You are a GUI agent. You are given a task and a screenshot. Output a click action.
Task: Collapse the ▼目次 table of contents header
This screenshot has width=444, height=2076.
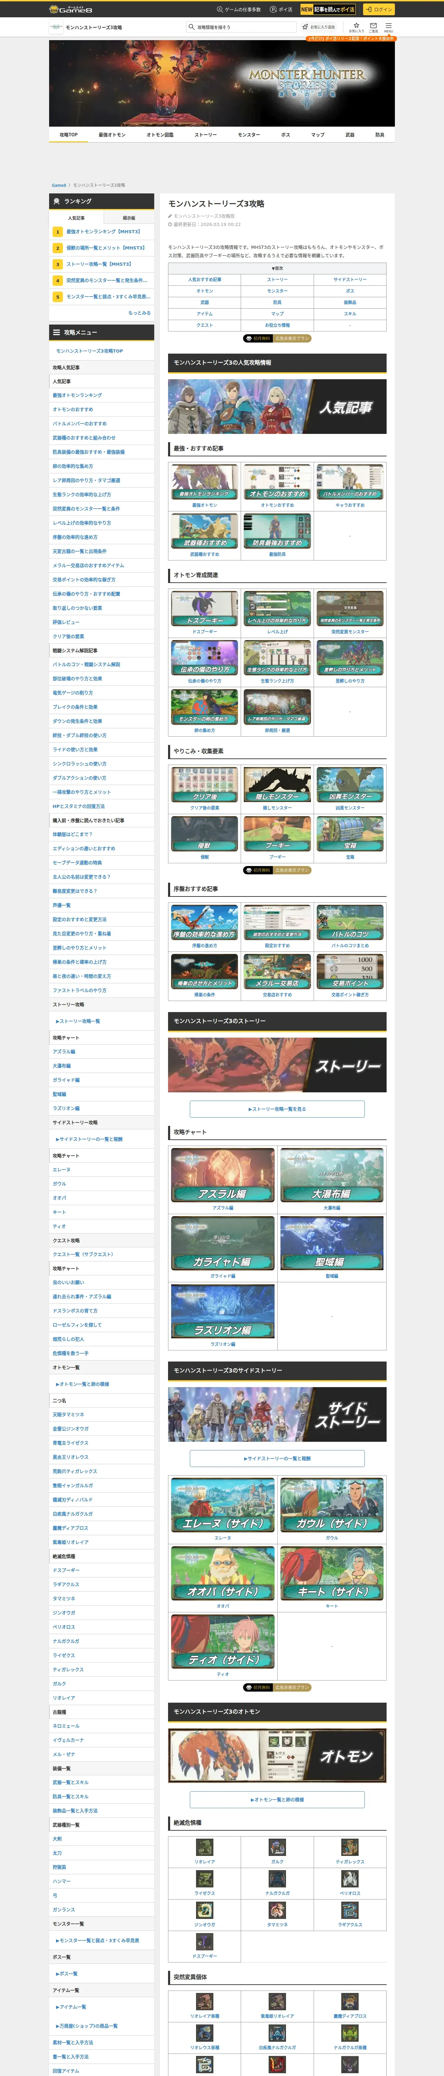tap(277, 268)
